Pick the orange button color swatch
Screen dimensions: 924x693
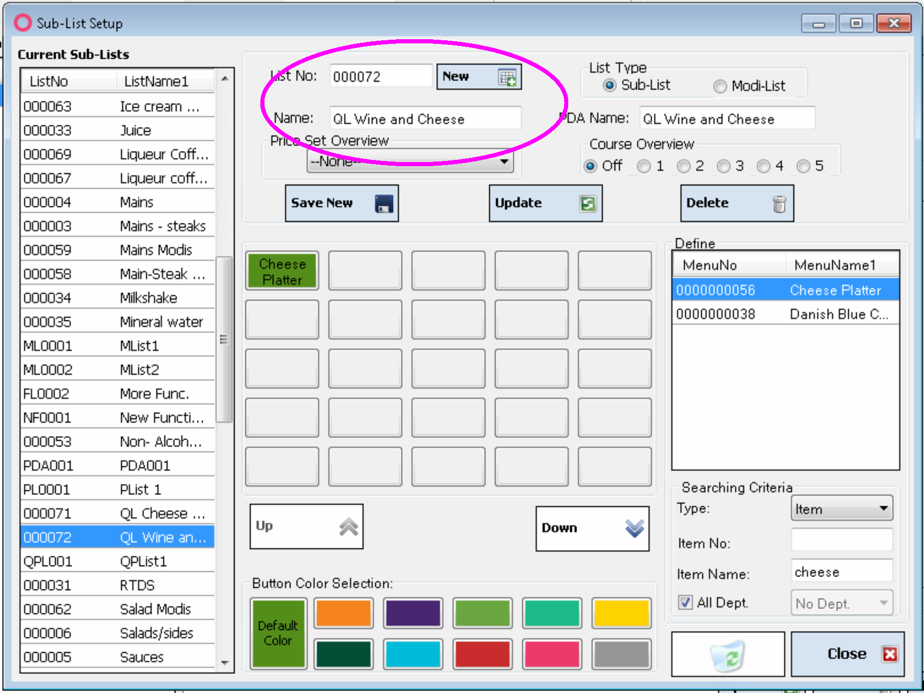pyautogui.click(x=343, y=613)
